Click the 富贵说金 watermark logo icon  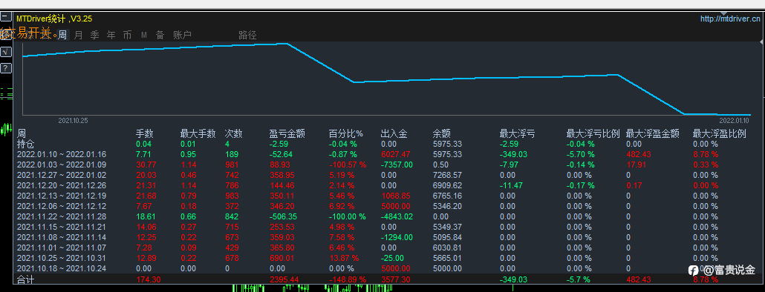point(693,270)
